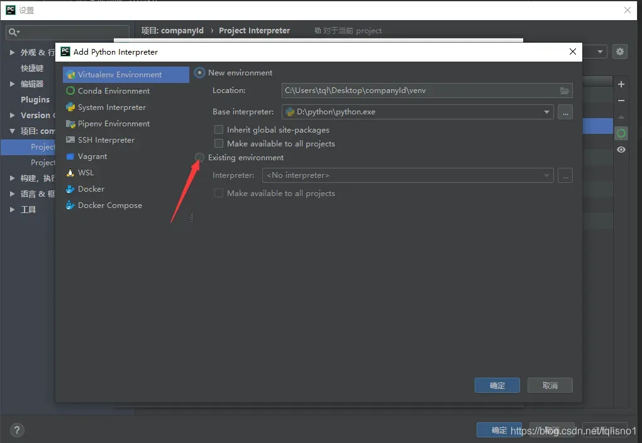
Task: Open Plugins settings page
Action: tap(35, 99)
